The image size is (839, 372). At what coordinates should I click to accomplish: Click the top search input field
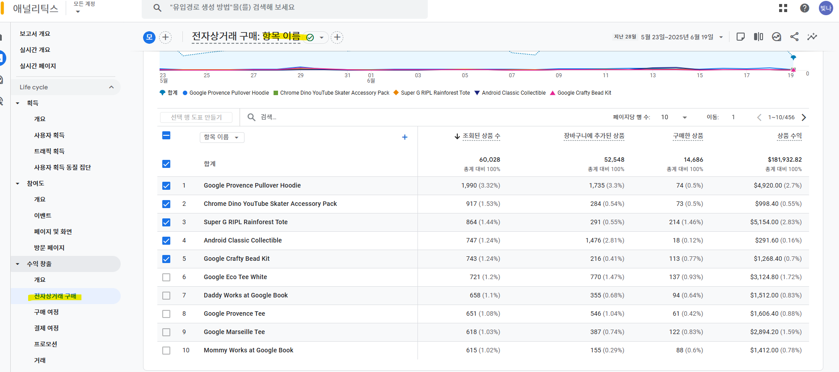284,9
